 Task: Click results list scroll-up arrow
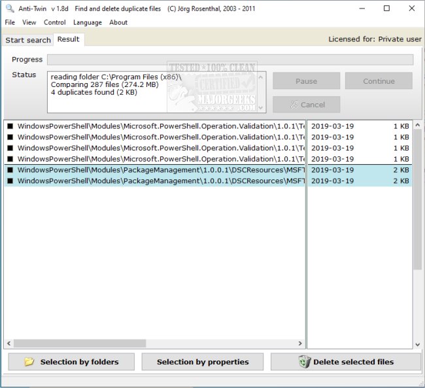417,126
